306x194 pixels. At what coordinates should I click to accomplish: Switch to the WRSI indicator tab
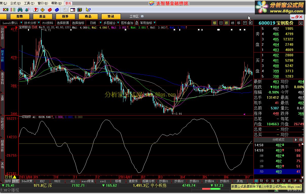57,181
